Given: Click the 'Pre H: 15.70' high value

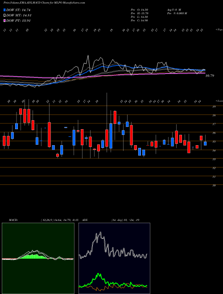Looking at the screenshot, I should 139,13.
